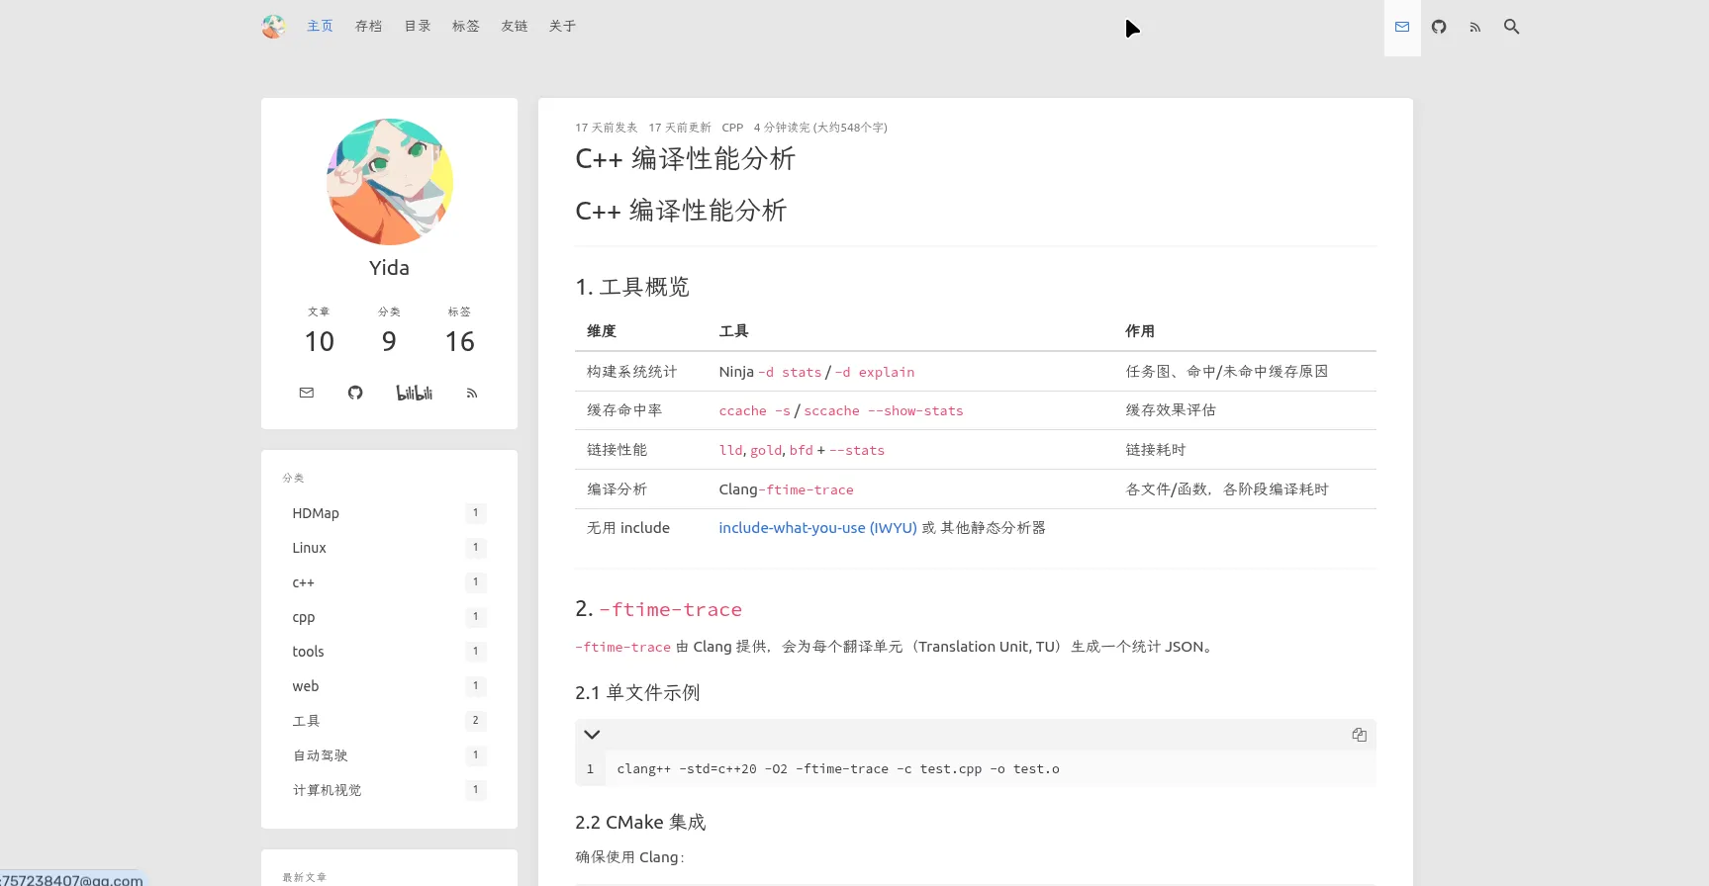Click the site logo in header
1709x886 pixels.
pyautogui.click(x=273, y=27)
